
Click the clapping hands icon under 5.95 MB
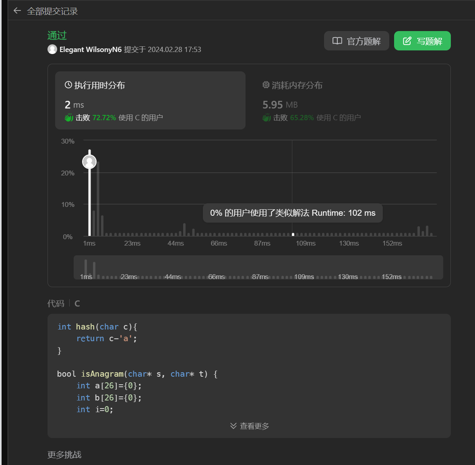point(266,118)
